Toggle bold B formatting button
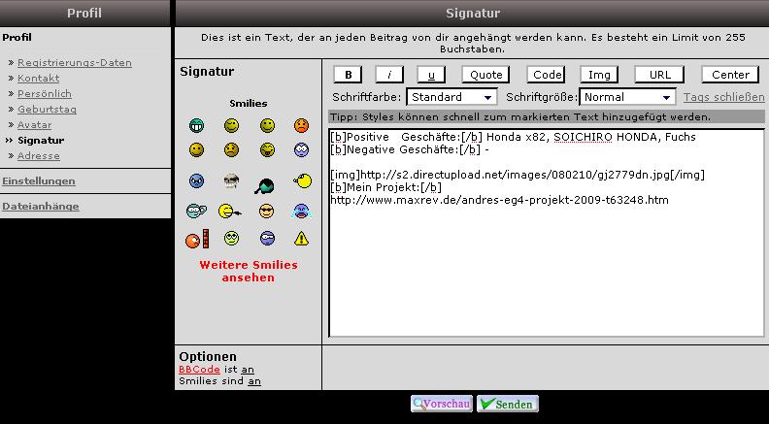Screen dimensions: 769x424 pyautogui.click(x=349, y=75)
